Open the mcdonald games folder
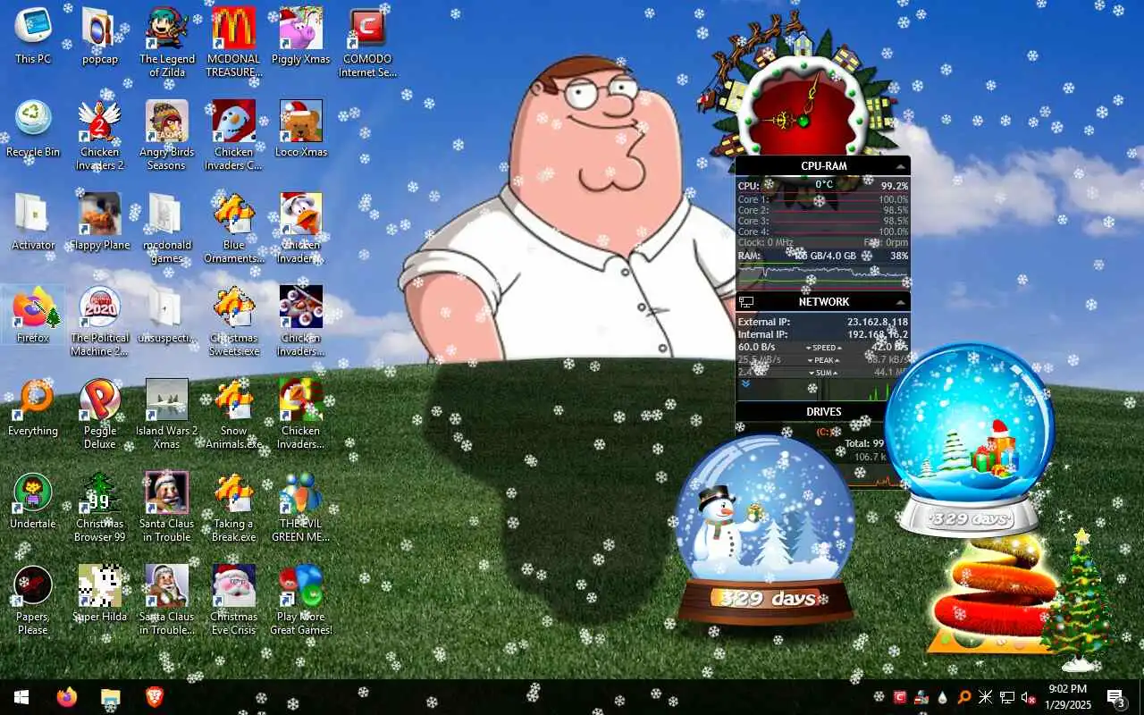The width and height of the screenshot is (1144, 715). coord(167,229)
